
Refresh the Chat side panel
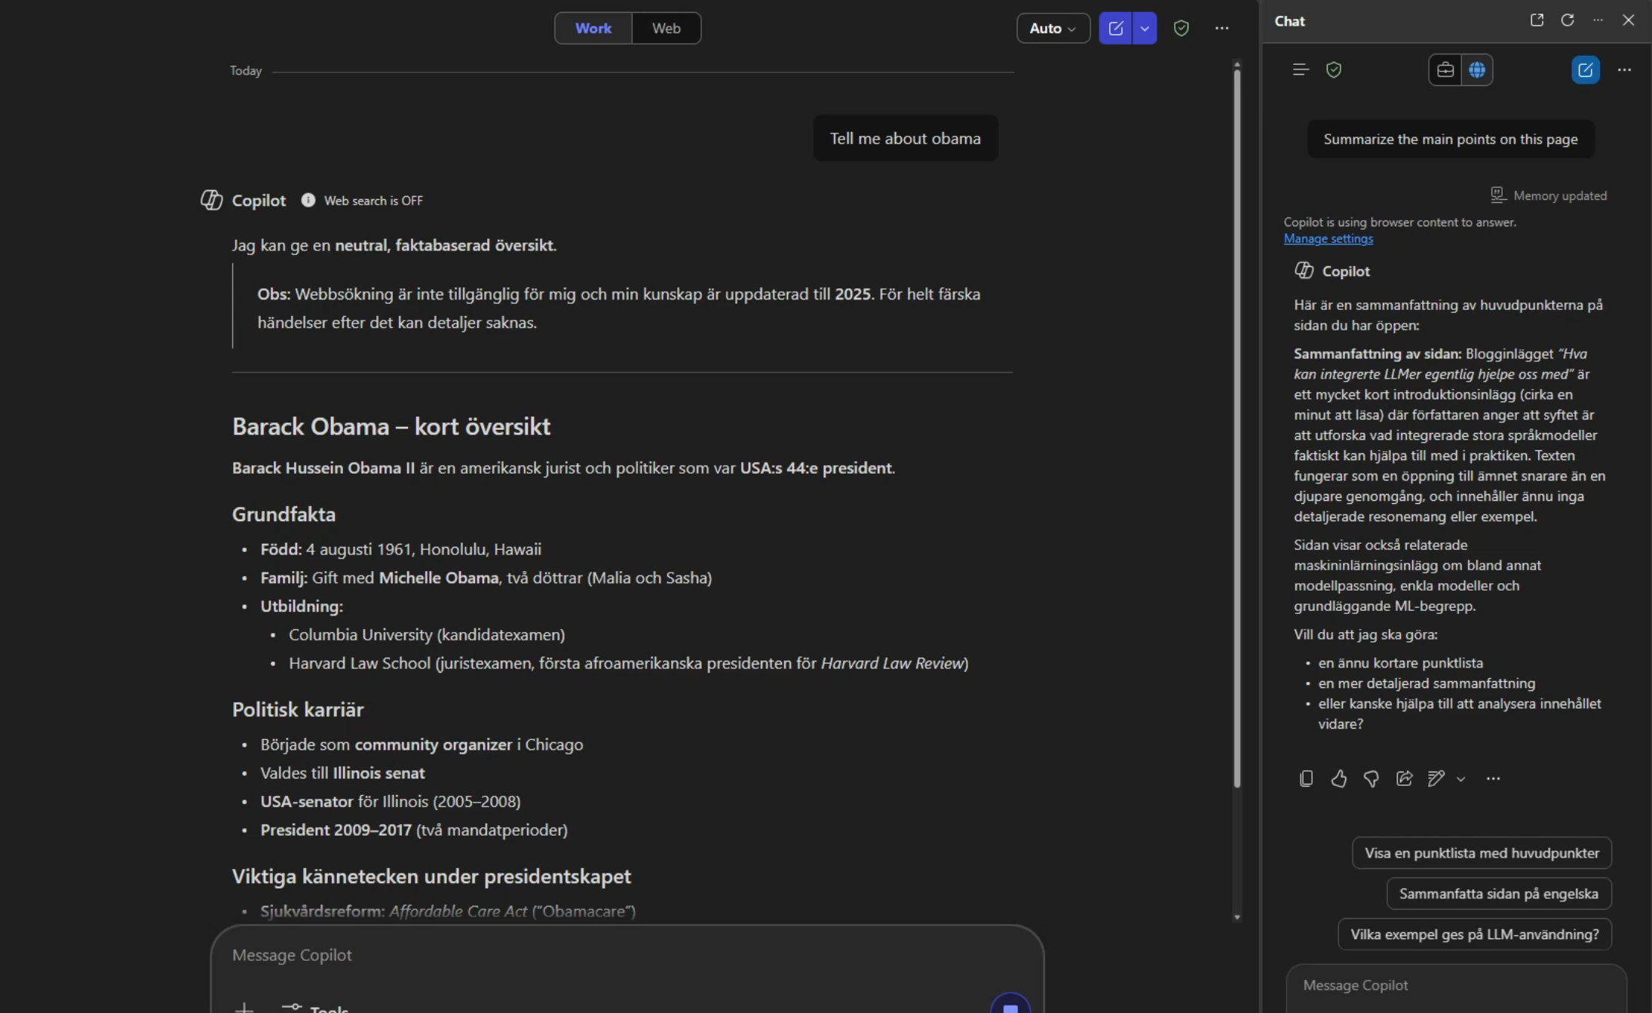(x=1568, y=20)
